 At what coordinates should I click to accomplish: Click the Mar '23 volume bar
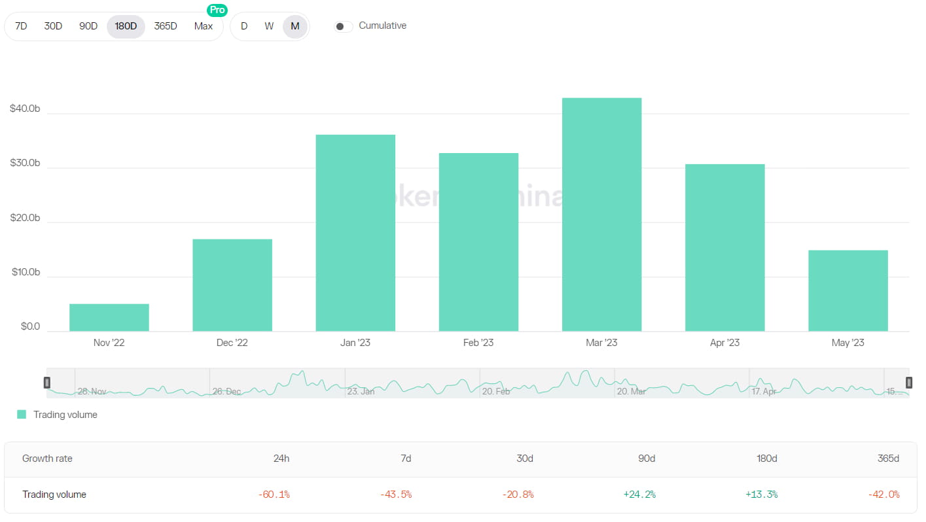601,215
